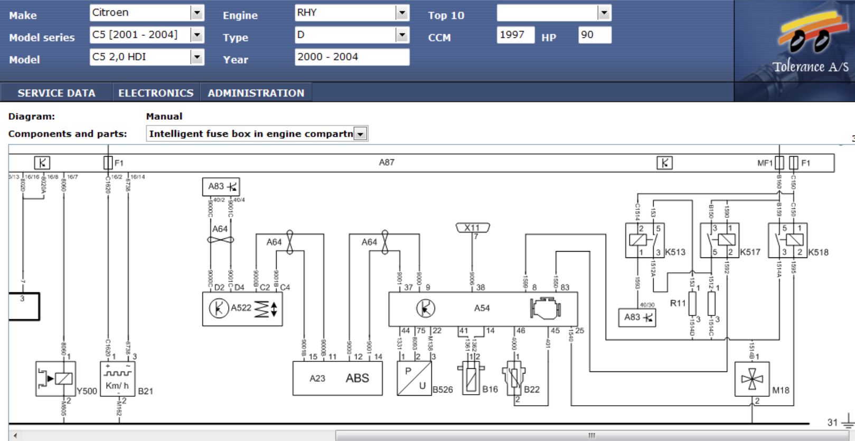
Task: Click the A23 ABS unit box
Action: click(337, 378)
